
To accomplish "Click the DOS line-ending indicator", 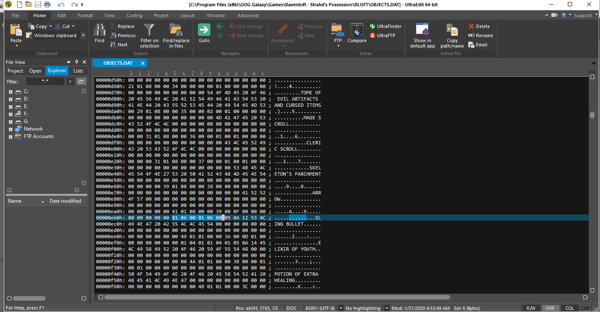I will [x=291, y=308].
